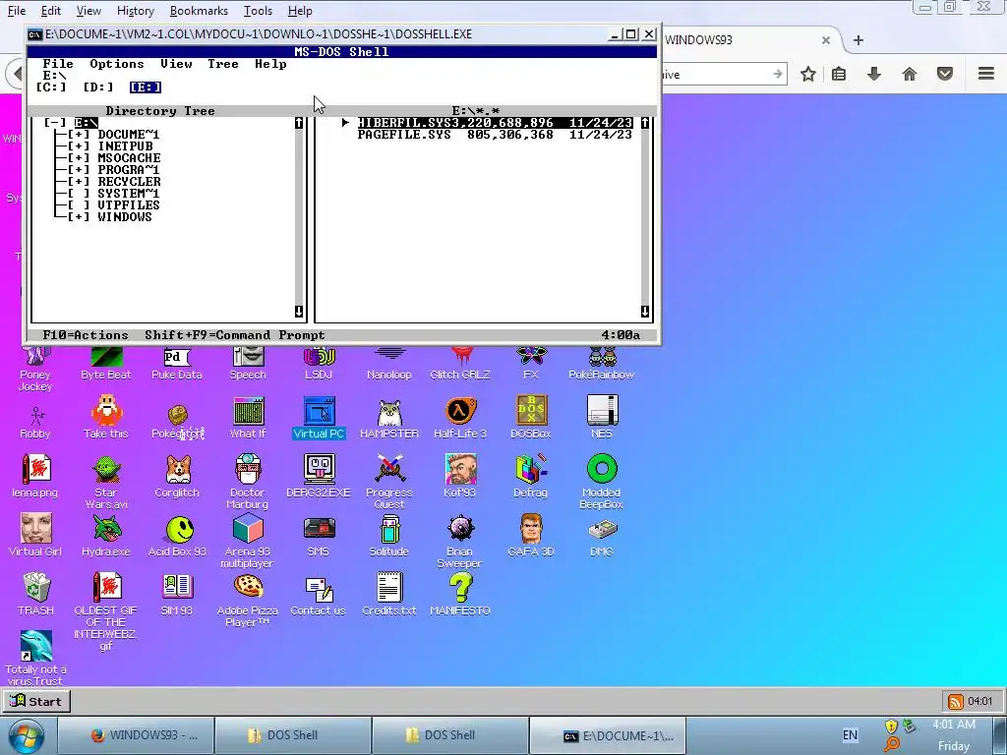
Task: Open the HAMPSTER icon
Action: [x=389, y=417]
